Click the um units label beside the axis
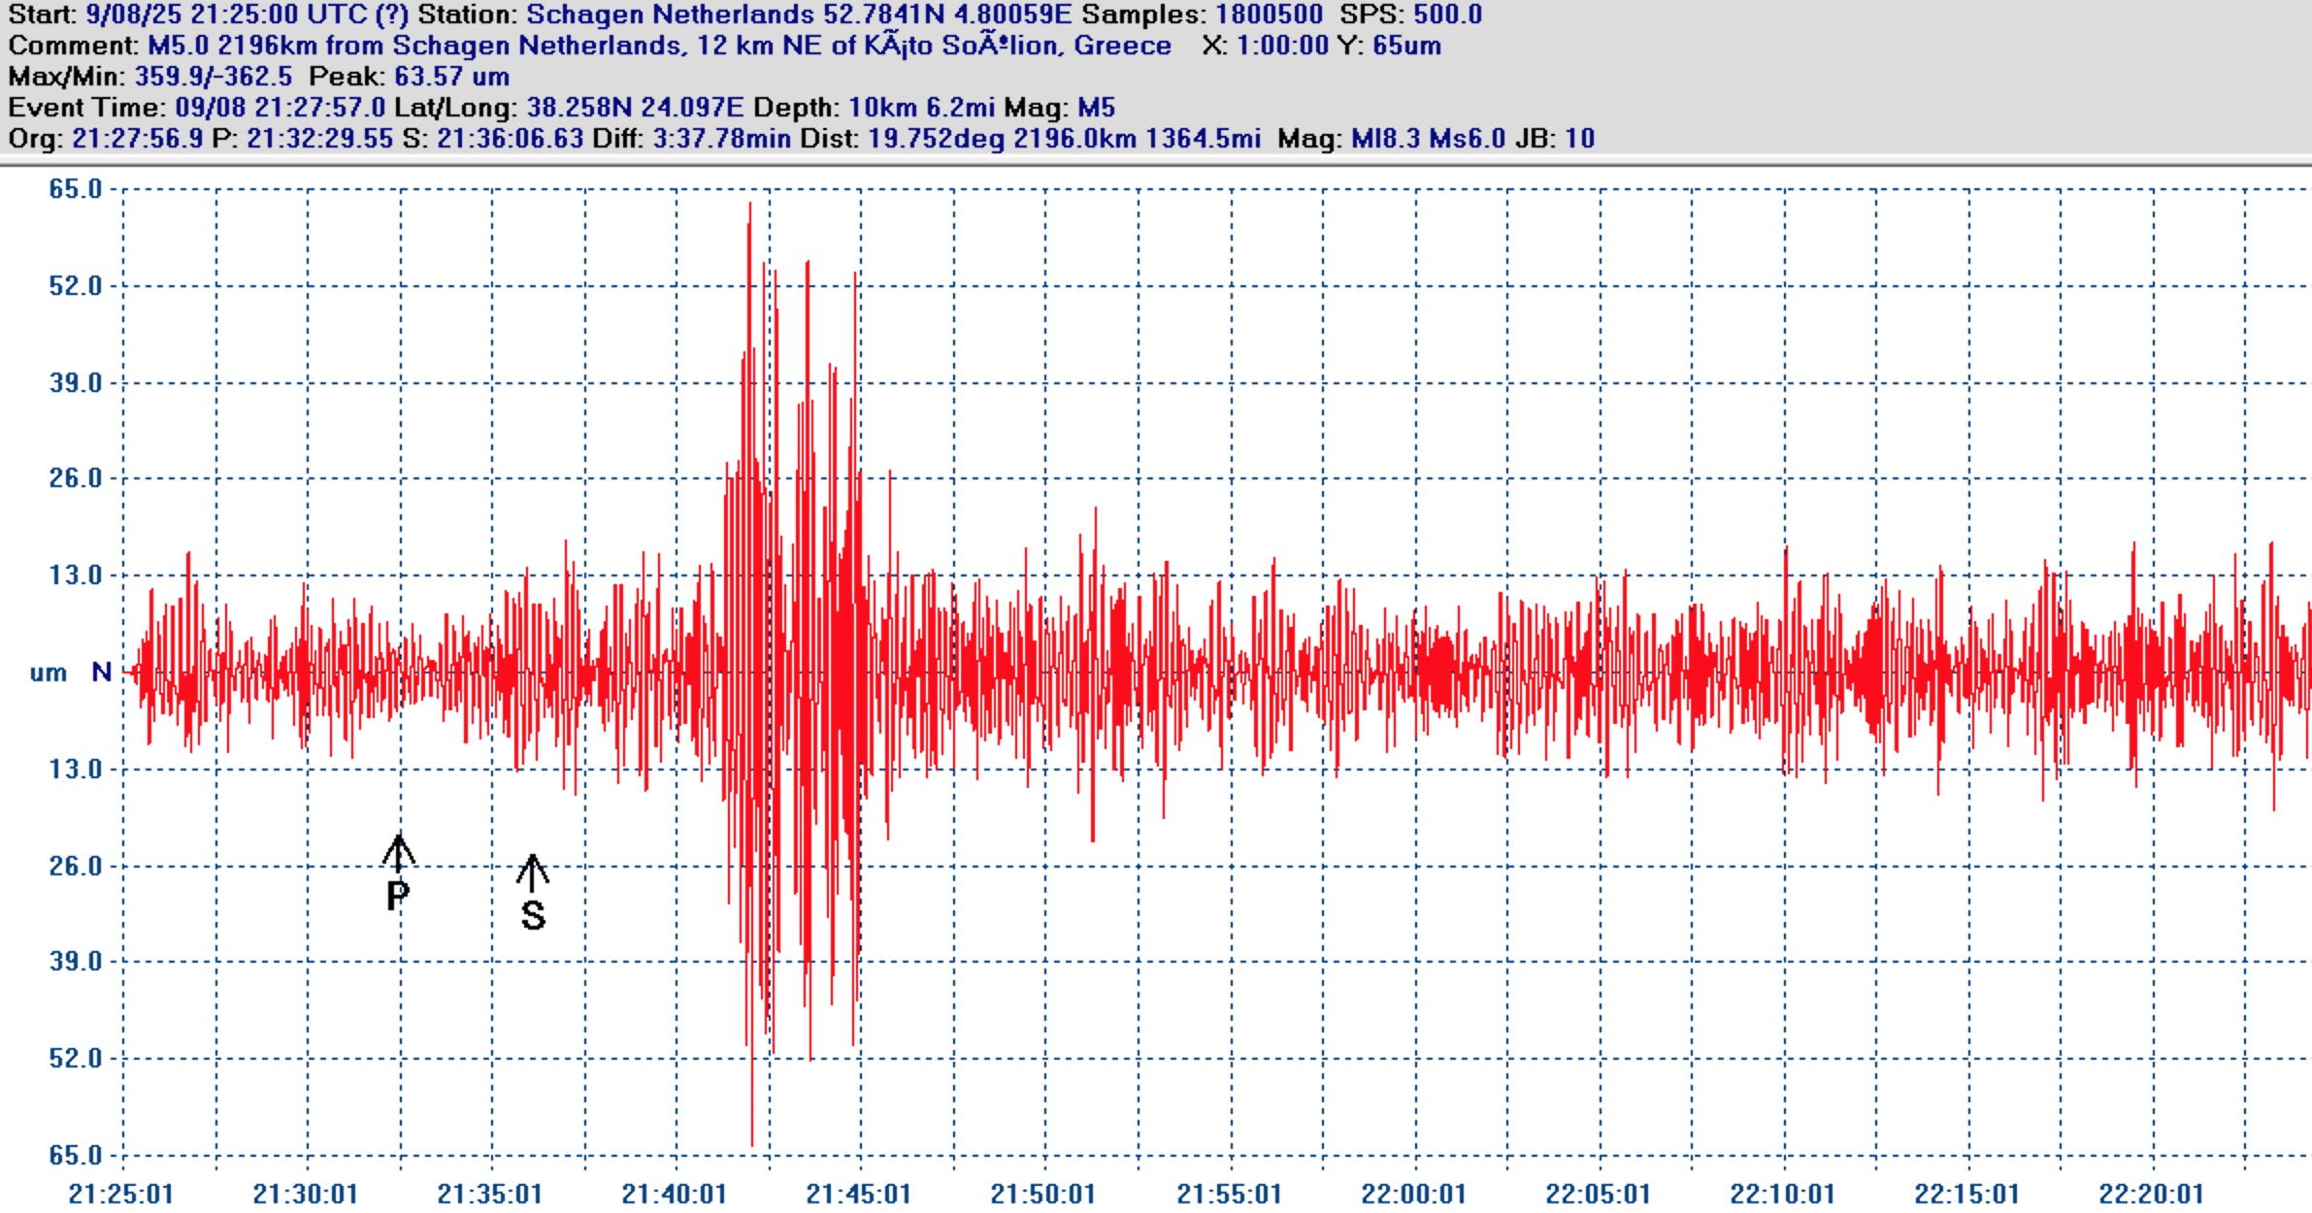Viewport: 2312px width, 1213px height. click(49, 672)
